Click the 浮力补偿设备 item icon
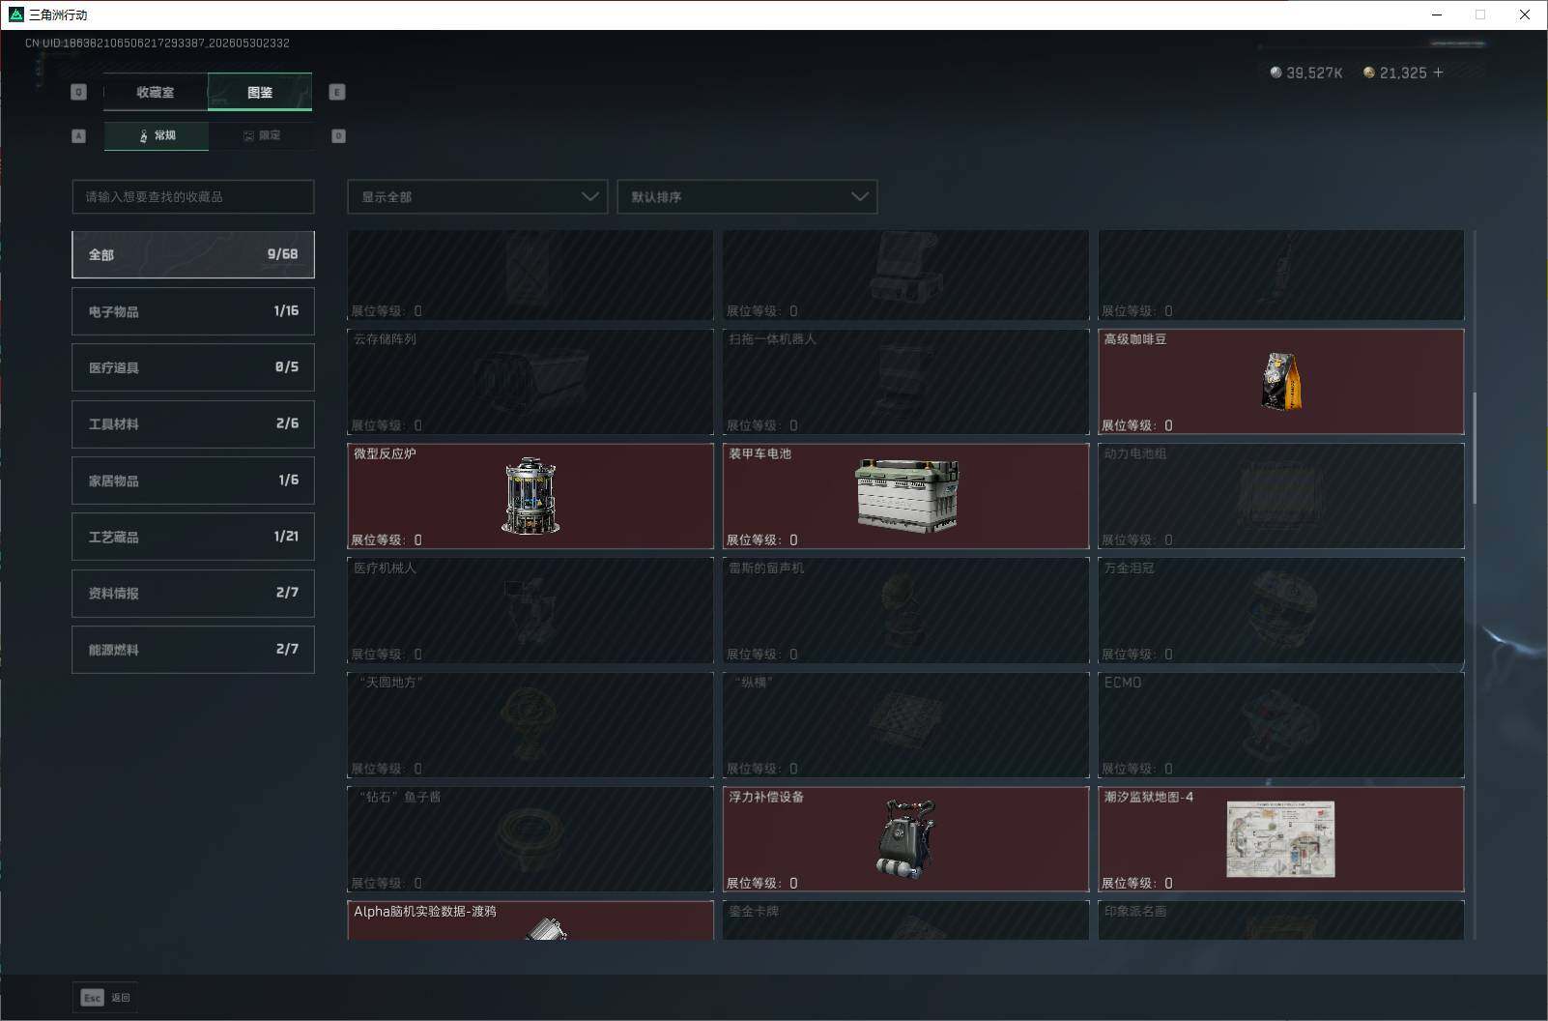Viewport: 1548px width, 1021px height. 906,838
